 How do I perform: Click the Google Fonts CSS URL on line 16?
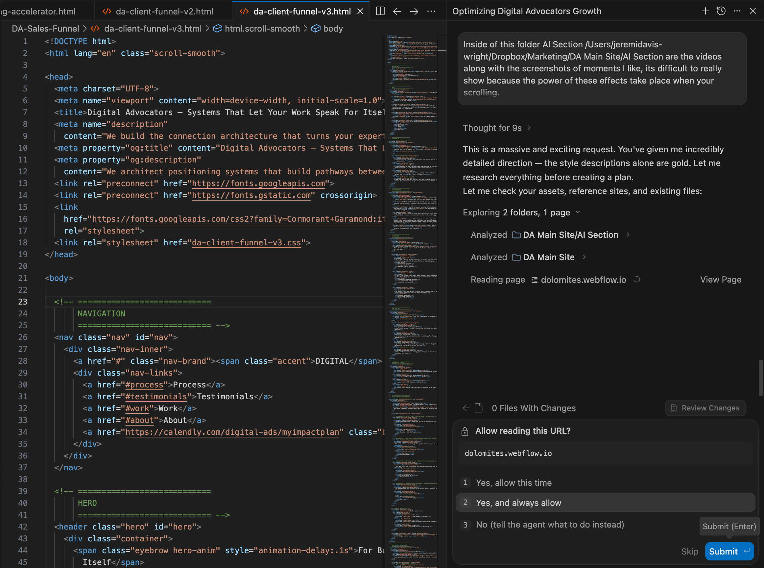(x=238, y=219)
